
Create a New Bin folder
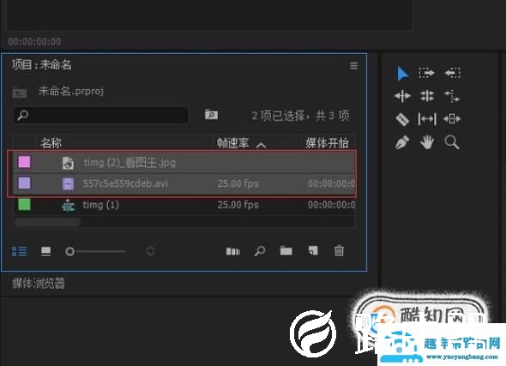pos(286,251)
